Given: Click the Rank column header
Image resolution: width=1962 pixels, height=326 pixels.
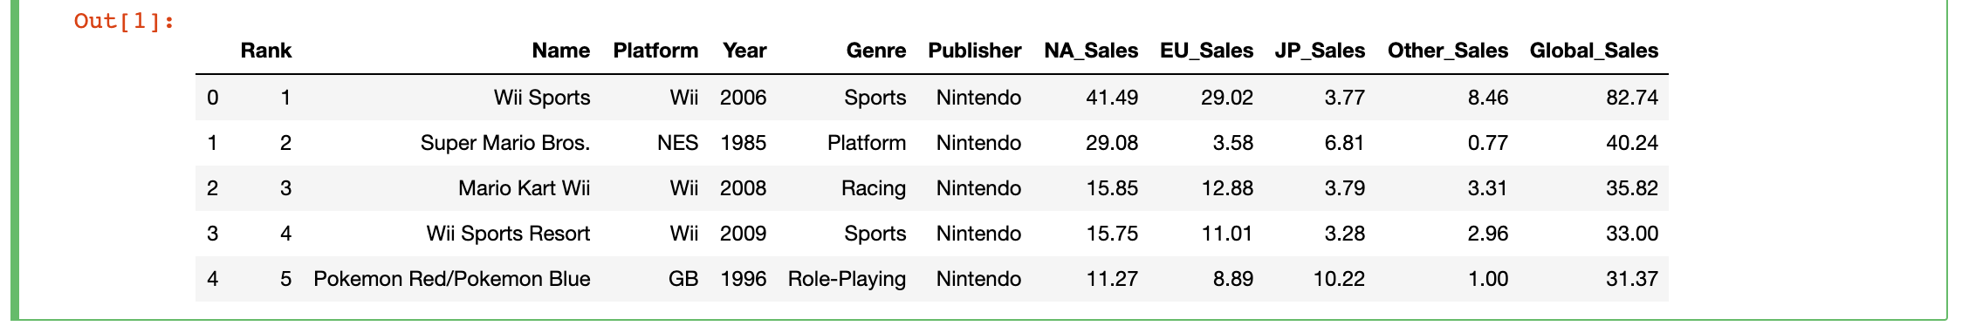Looking at the screenshot, I should coord(266,51).
